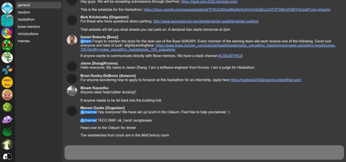View Binam Kayastha's profile avatar
The height and width of the screenshot is (162, 346).
72,91
